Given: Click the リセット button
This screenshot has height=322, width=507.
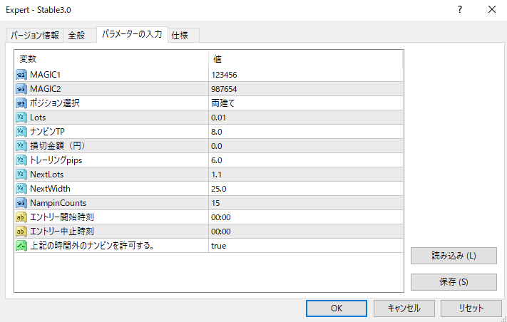Looking at the screenshot, I should pos(471,308).
